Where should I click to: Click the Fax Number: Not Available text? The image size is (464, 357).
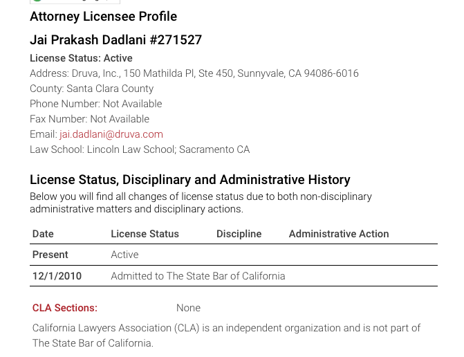point(89,119)
